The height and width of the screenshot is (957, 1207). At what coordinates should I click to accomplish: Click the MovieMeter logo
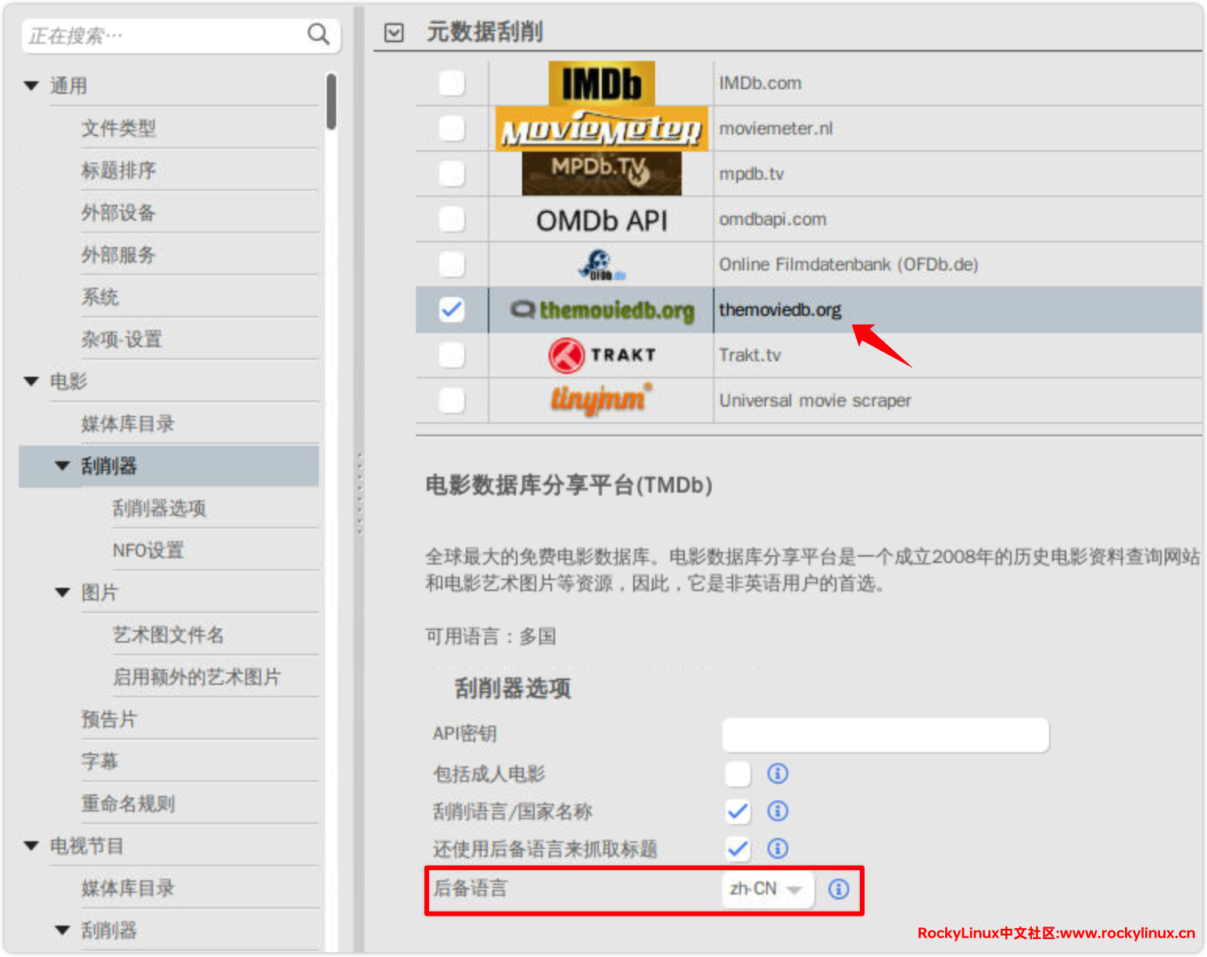pos(600,129)
